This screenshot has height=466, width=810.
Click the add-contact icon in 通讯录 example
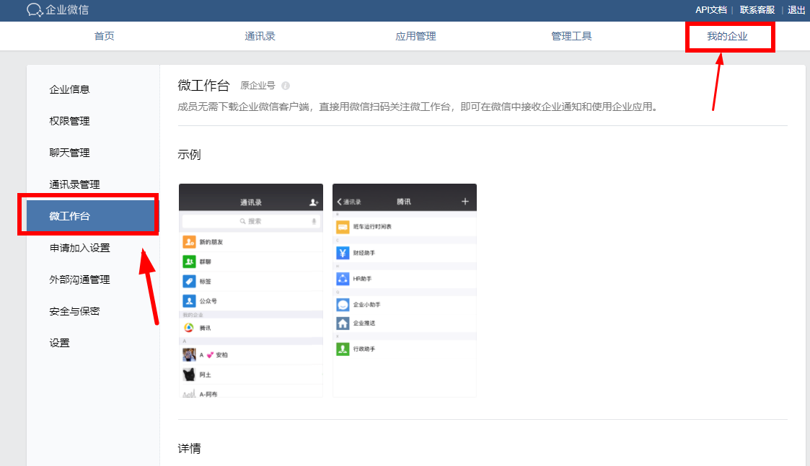(314, 202)
